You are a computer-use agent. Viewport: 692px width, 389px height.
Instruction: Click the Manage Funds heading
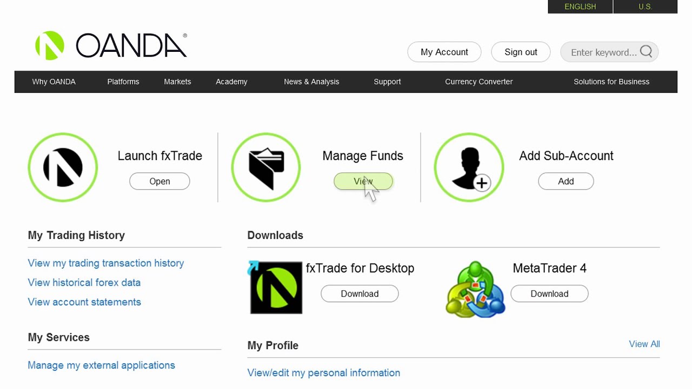pos(363,156)
